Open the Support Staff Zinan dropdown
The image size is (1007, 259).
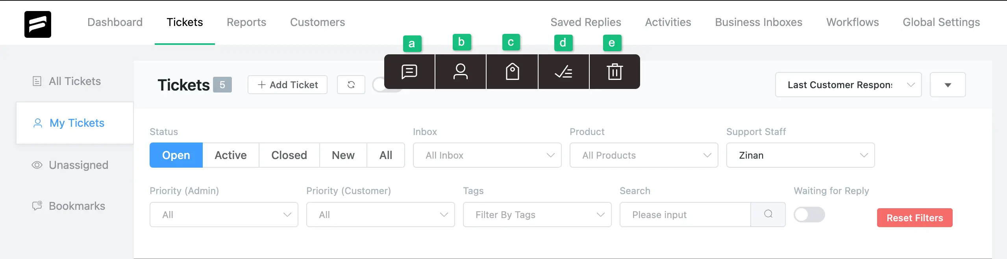click(800, 155)
